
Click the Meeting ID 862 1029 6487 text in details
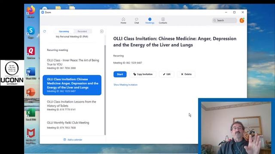tap(128, 63)
